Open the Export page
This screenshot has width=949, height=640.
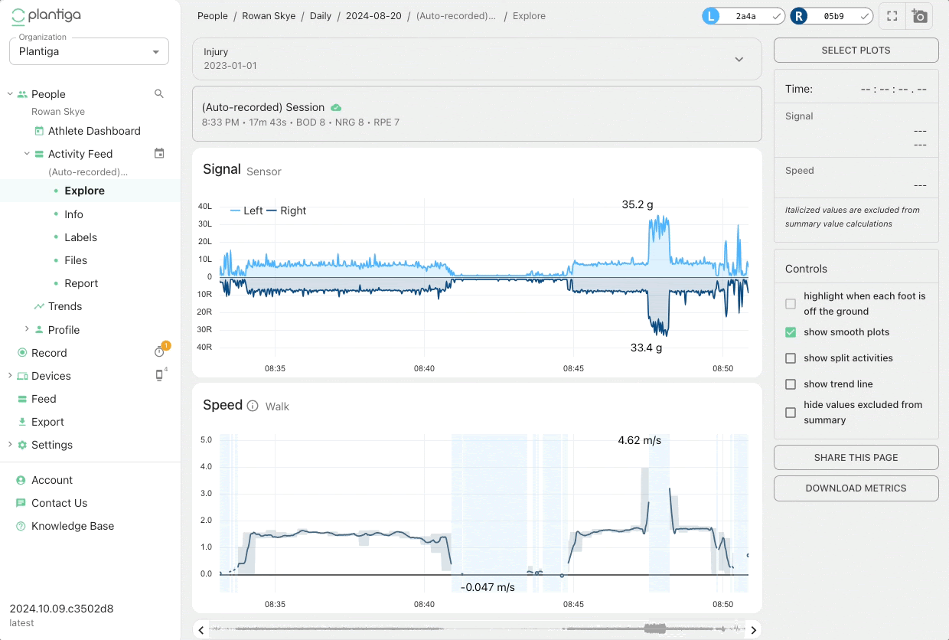coord(47,422)
